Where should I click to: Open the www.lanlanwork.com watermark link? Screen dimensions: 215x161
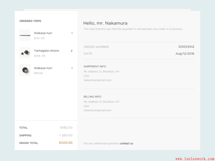coord(195,159)
